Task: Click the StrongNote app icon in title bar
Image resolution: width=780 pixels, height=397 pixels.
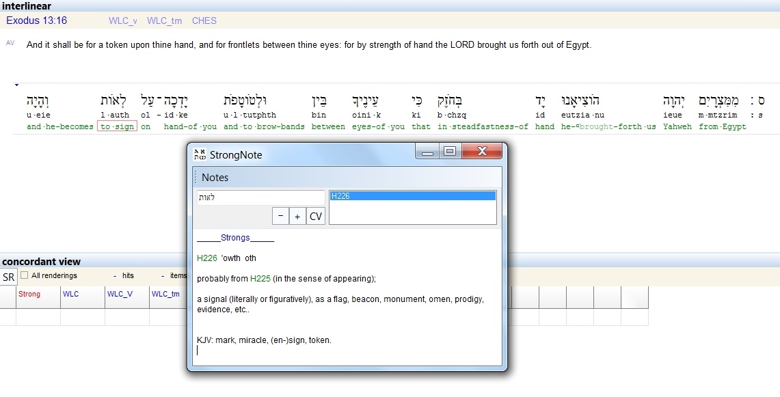Action: click(200, 154)
